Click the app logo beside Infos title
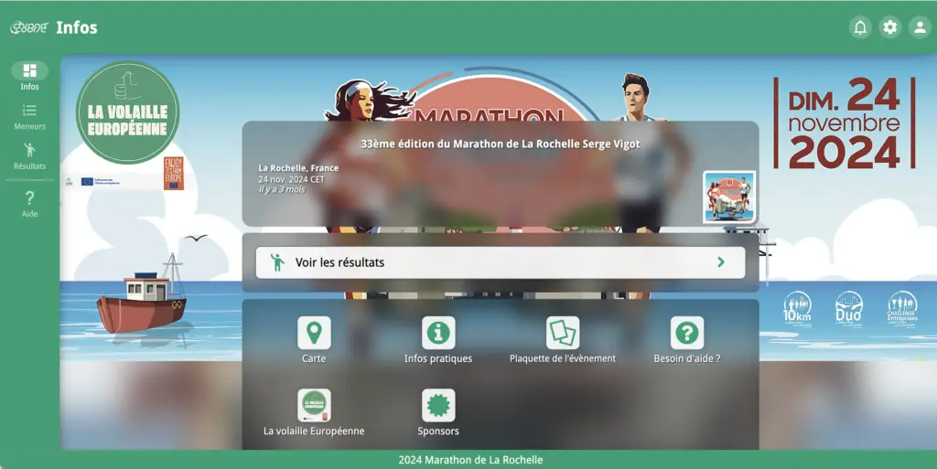This screenshot has width=937, height=469. 28,27
